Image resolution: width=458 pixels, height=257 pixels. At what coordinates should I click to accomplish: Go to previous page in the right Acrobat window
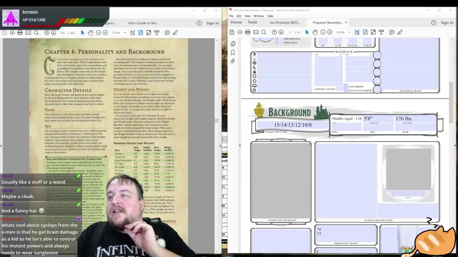click(274, 32)
